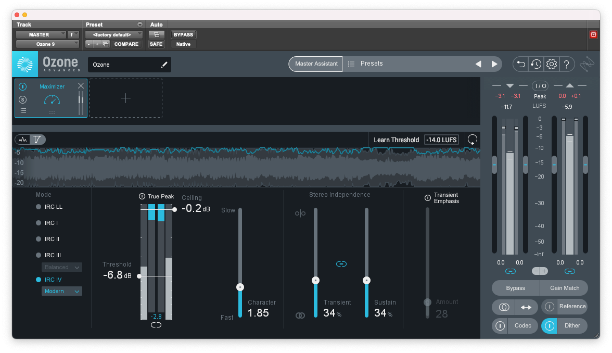Select IRC I mode

pos(47,223)
